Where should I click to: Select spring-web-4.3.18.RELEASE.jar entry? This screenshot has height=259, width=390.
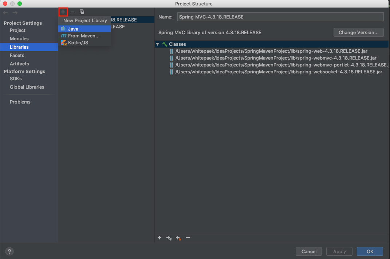pyautogui.click(x=271, y=51)
